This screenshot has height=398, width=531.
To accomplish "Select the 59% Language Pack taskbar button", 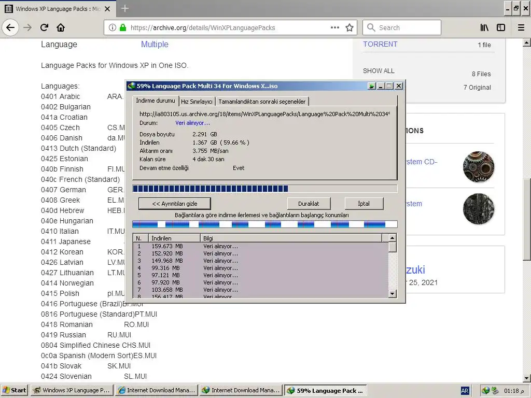I will [326, 390].
